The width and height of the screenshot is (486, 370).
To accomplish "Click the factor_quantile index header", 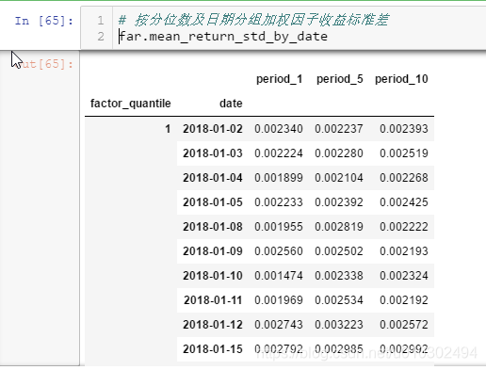I will (131, 104).
